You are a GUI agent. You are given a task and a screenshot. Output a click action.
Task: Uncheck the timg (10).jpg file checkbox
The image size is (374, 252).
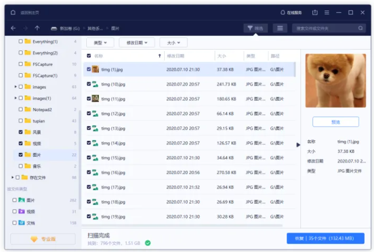89,84
